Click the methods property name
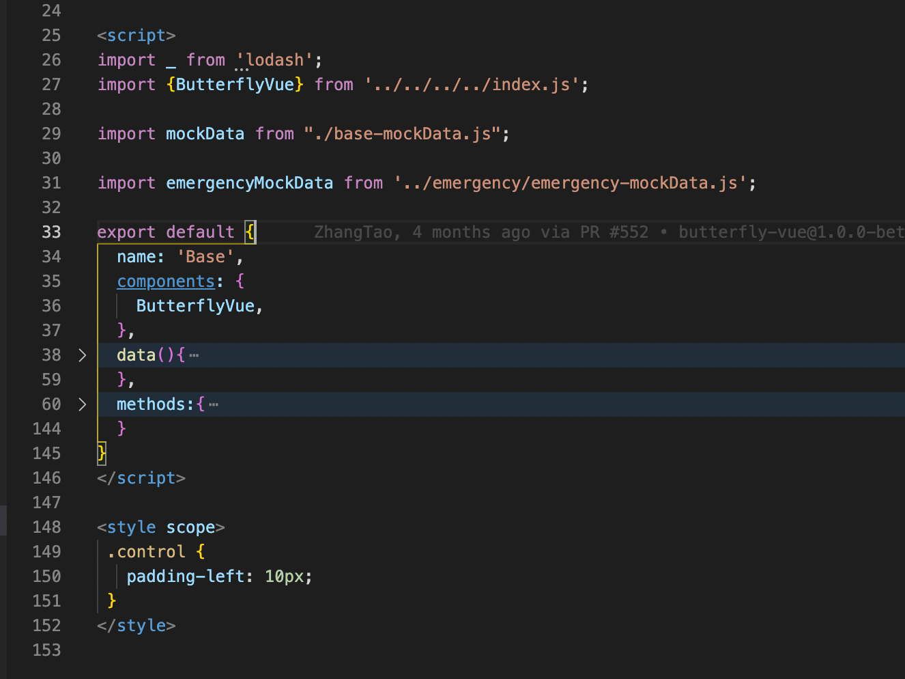Screen dimensions: 905x679 [x=151, y=404]
